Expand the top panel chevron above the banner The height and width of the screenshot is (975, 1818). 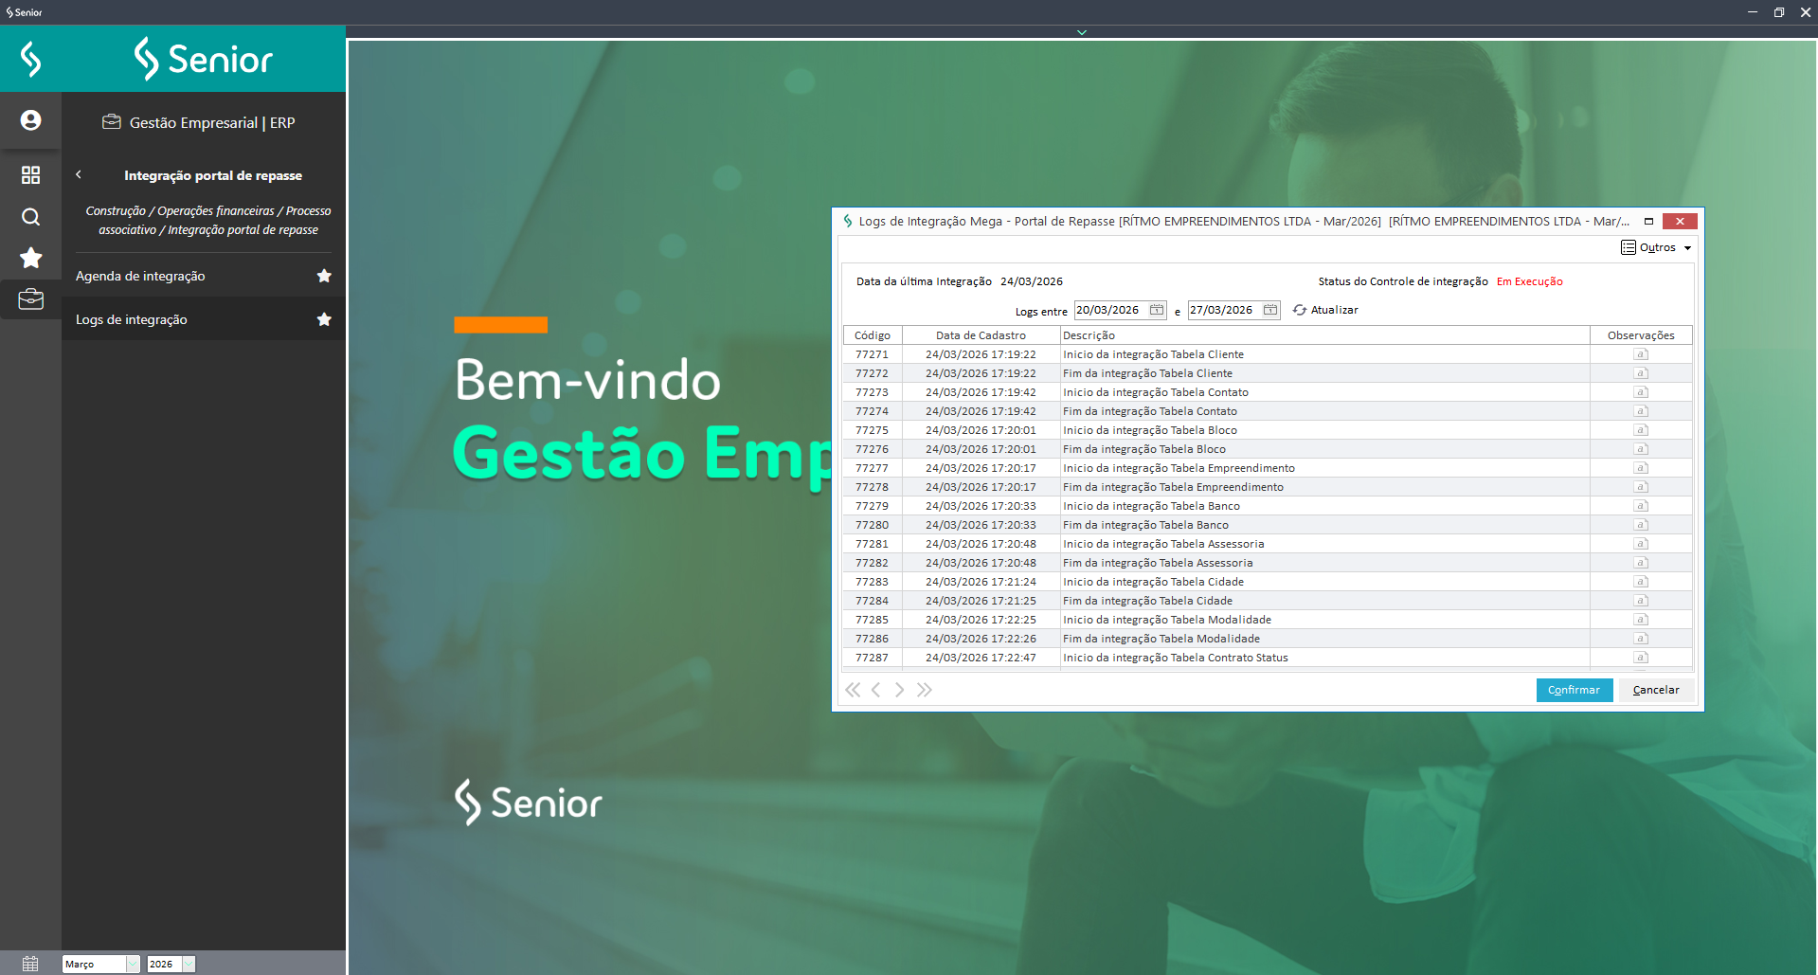(1082, 32)
